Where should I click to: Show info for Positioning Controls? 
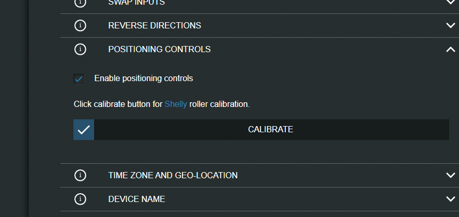pyautogui.click(x=80, y=49)
